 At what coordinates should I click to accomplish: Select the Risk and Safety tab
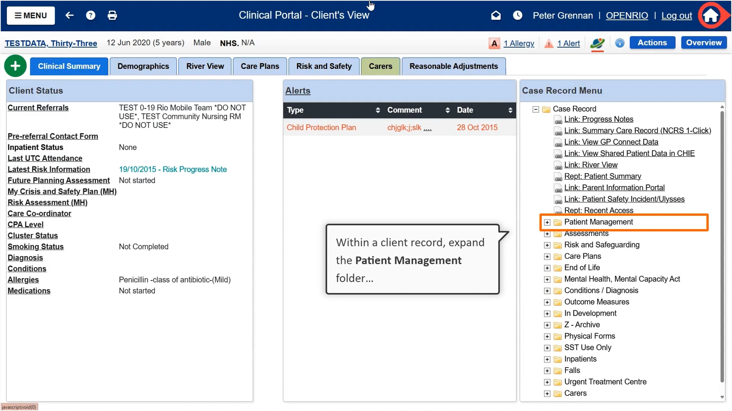(x=324, y=66)
